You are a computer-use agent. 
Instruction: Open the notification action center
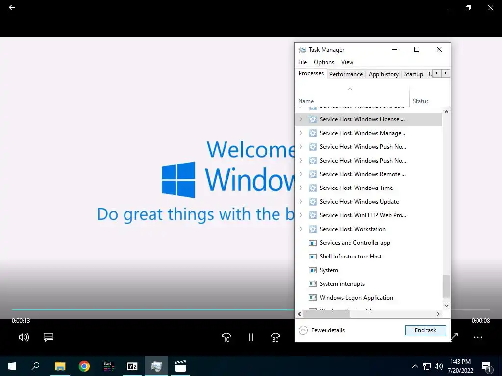click(486, 366)
